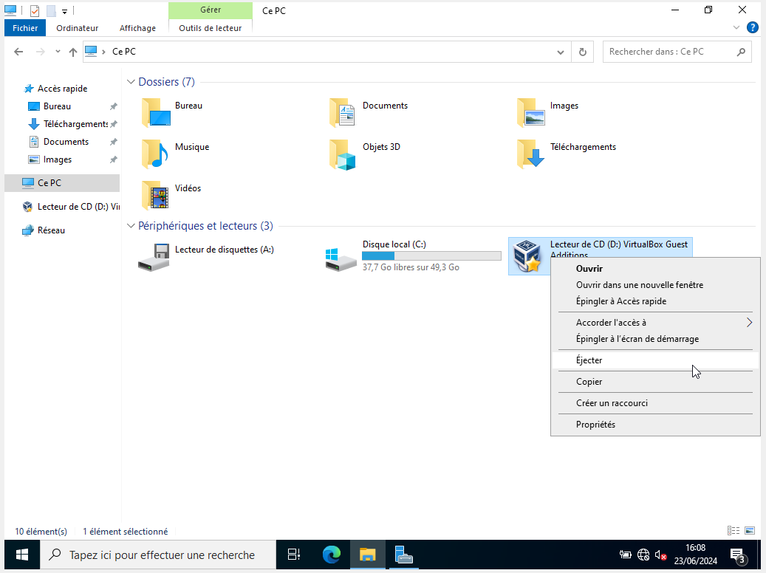Switch to large icons view in status bar
The height and width of the screenshot is (573, 766).
coord(750,531)
